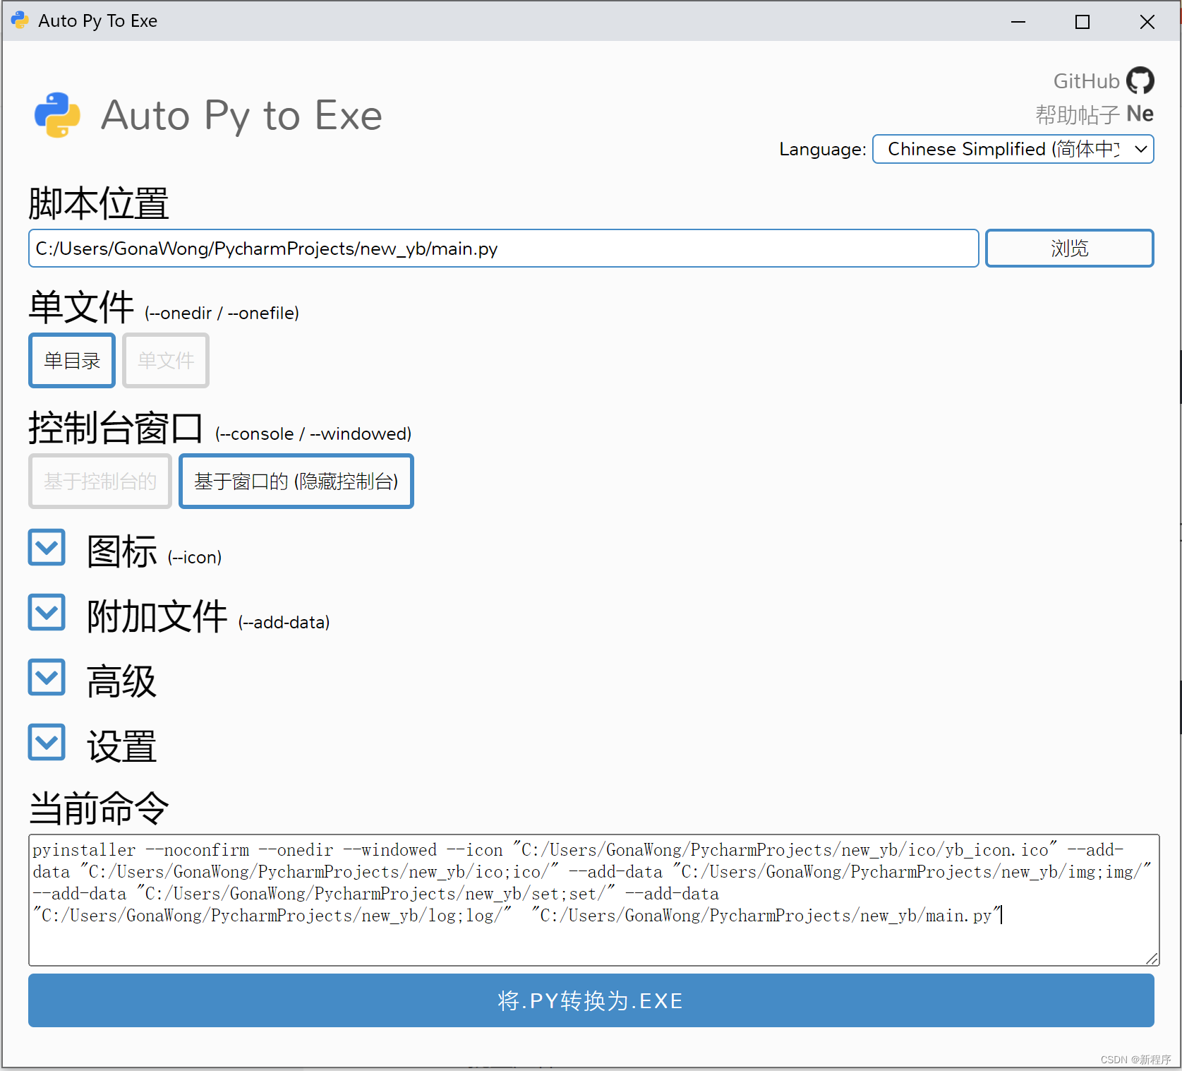Minimize the Auto Py To Exe window
Image resolution: width=1182 pixels, height=1071 pixels.
click(x=1018, y=21)
